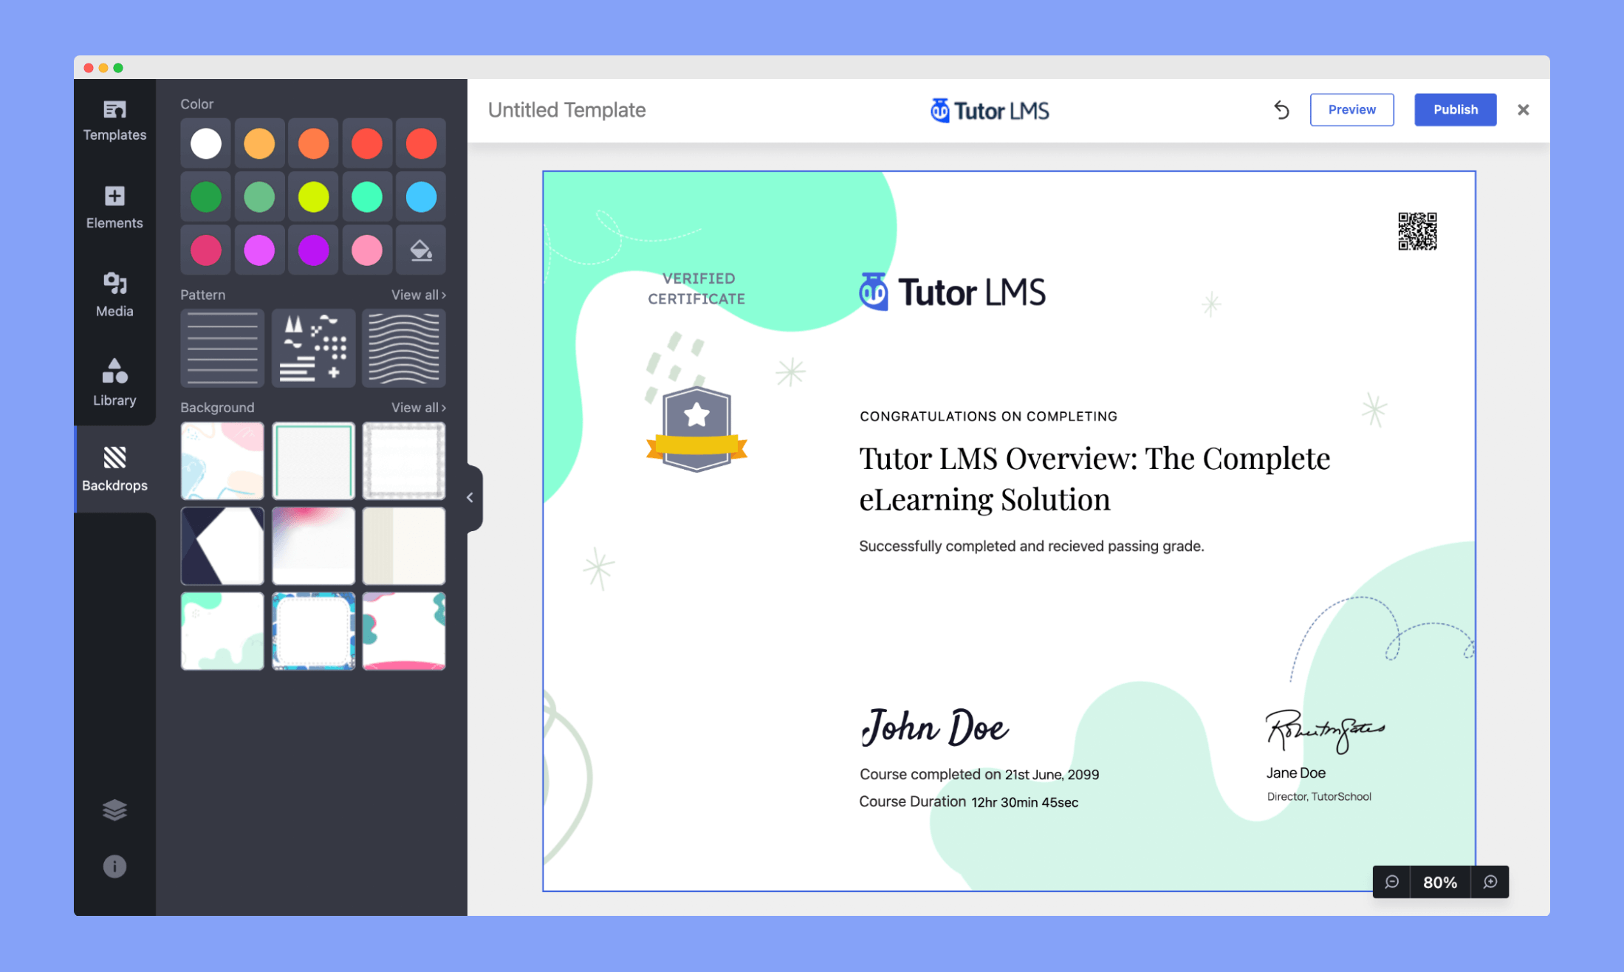The image size is (1624, 972).
Task: Choose the green border background
Action: pyautogui.click(x=313, y=461)
